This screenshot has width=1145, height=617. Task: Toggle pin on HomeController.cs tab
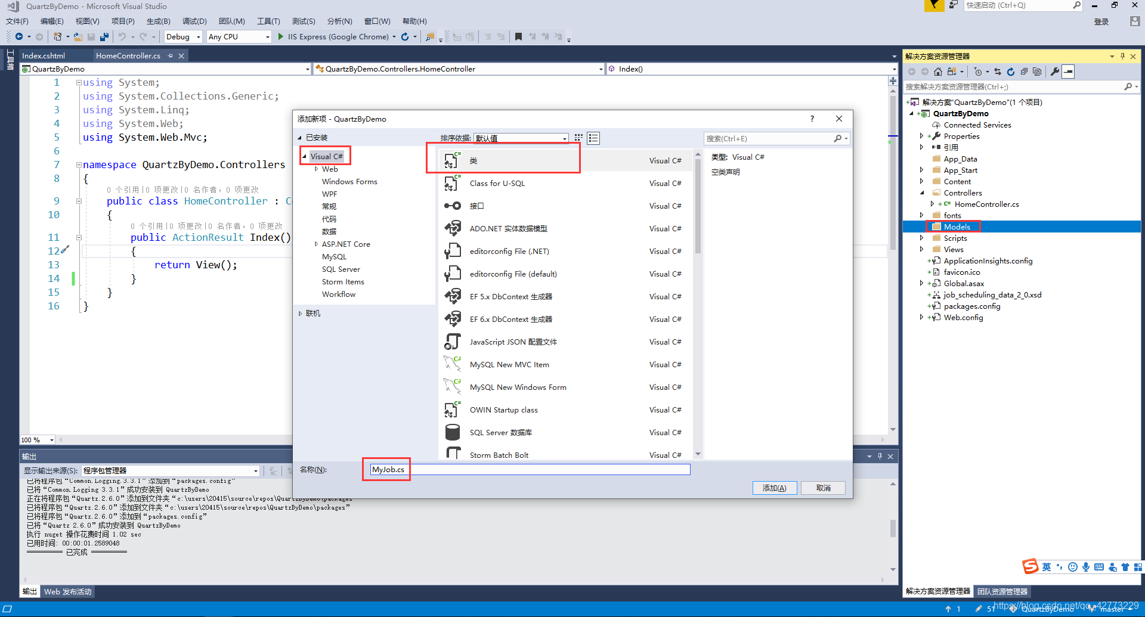(x=170, y=55)
